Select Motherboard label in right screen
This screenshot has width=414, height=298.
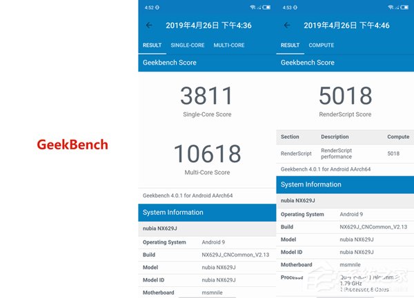click(x=296, y=265)
